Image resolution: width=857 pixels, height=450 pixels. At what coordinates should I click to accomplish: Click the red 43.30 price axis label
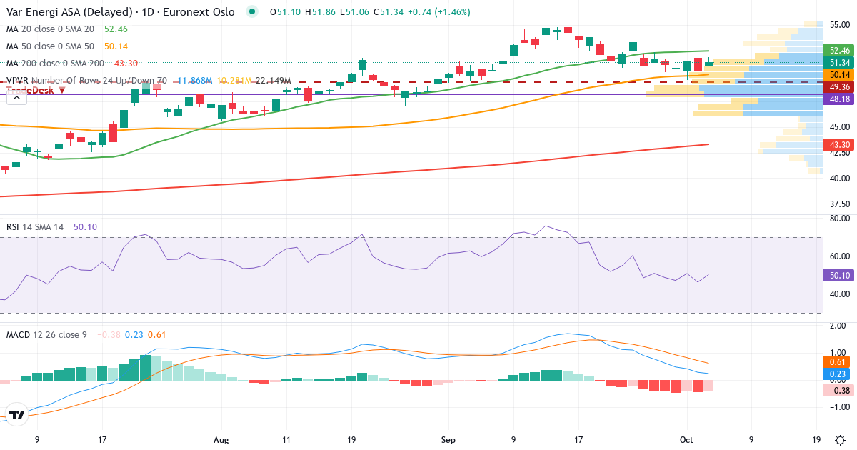point(839,144)
